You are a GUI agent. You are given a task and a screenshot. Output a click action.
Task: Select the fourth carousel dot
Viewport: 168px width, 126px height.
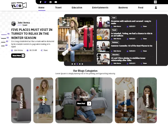point(80,64)
